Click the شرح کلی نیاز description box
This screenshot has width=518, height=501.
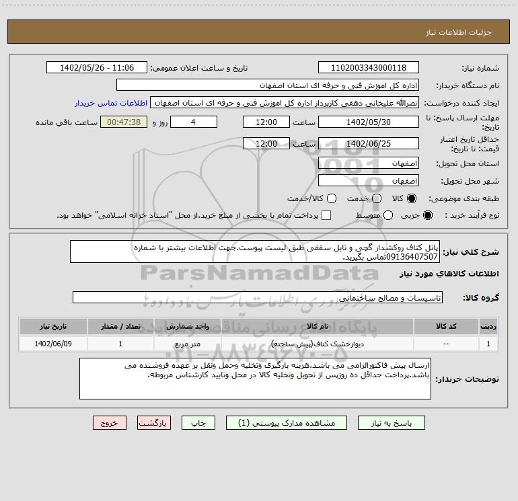[255, 252]
